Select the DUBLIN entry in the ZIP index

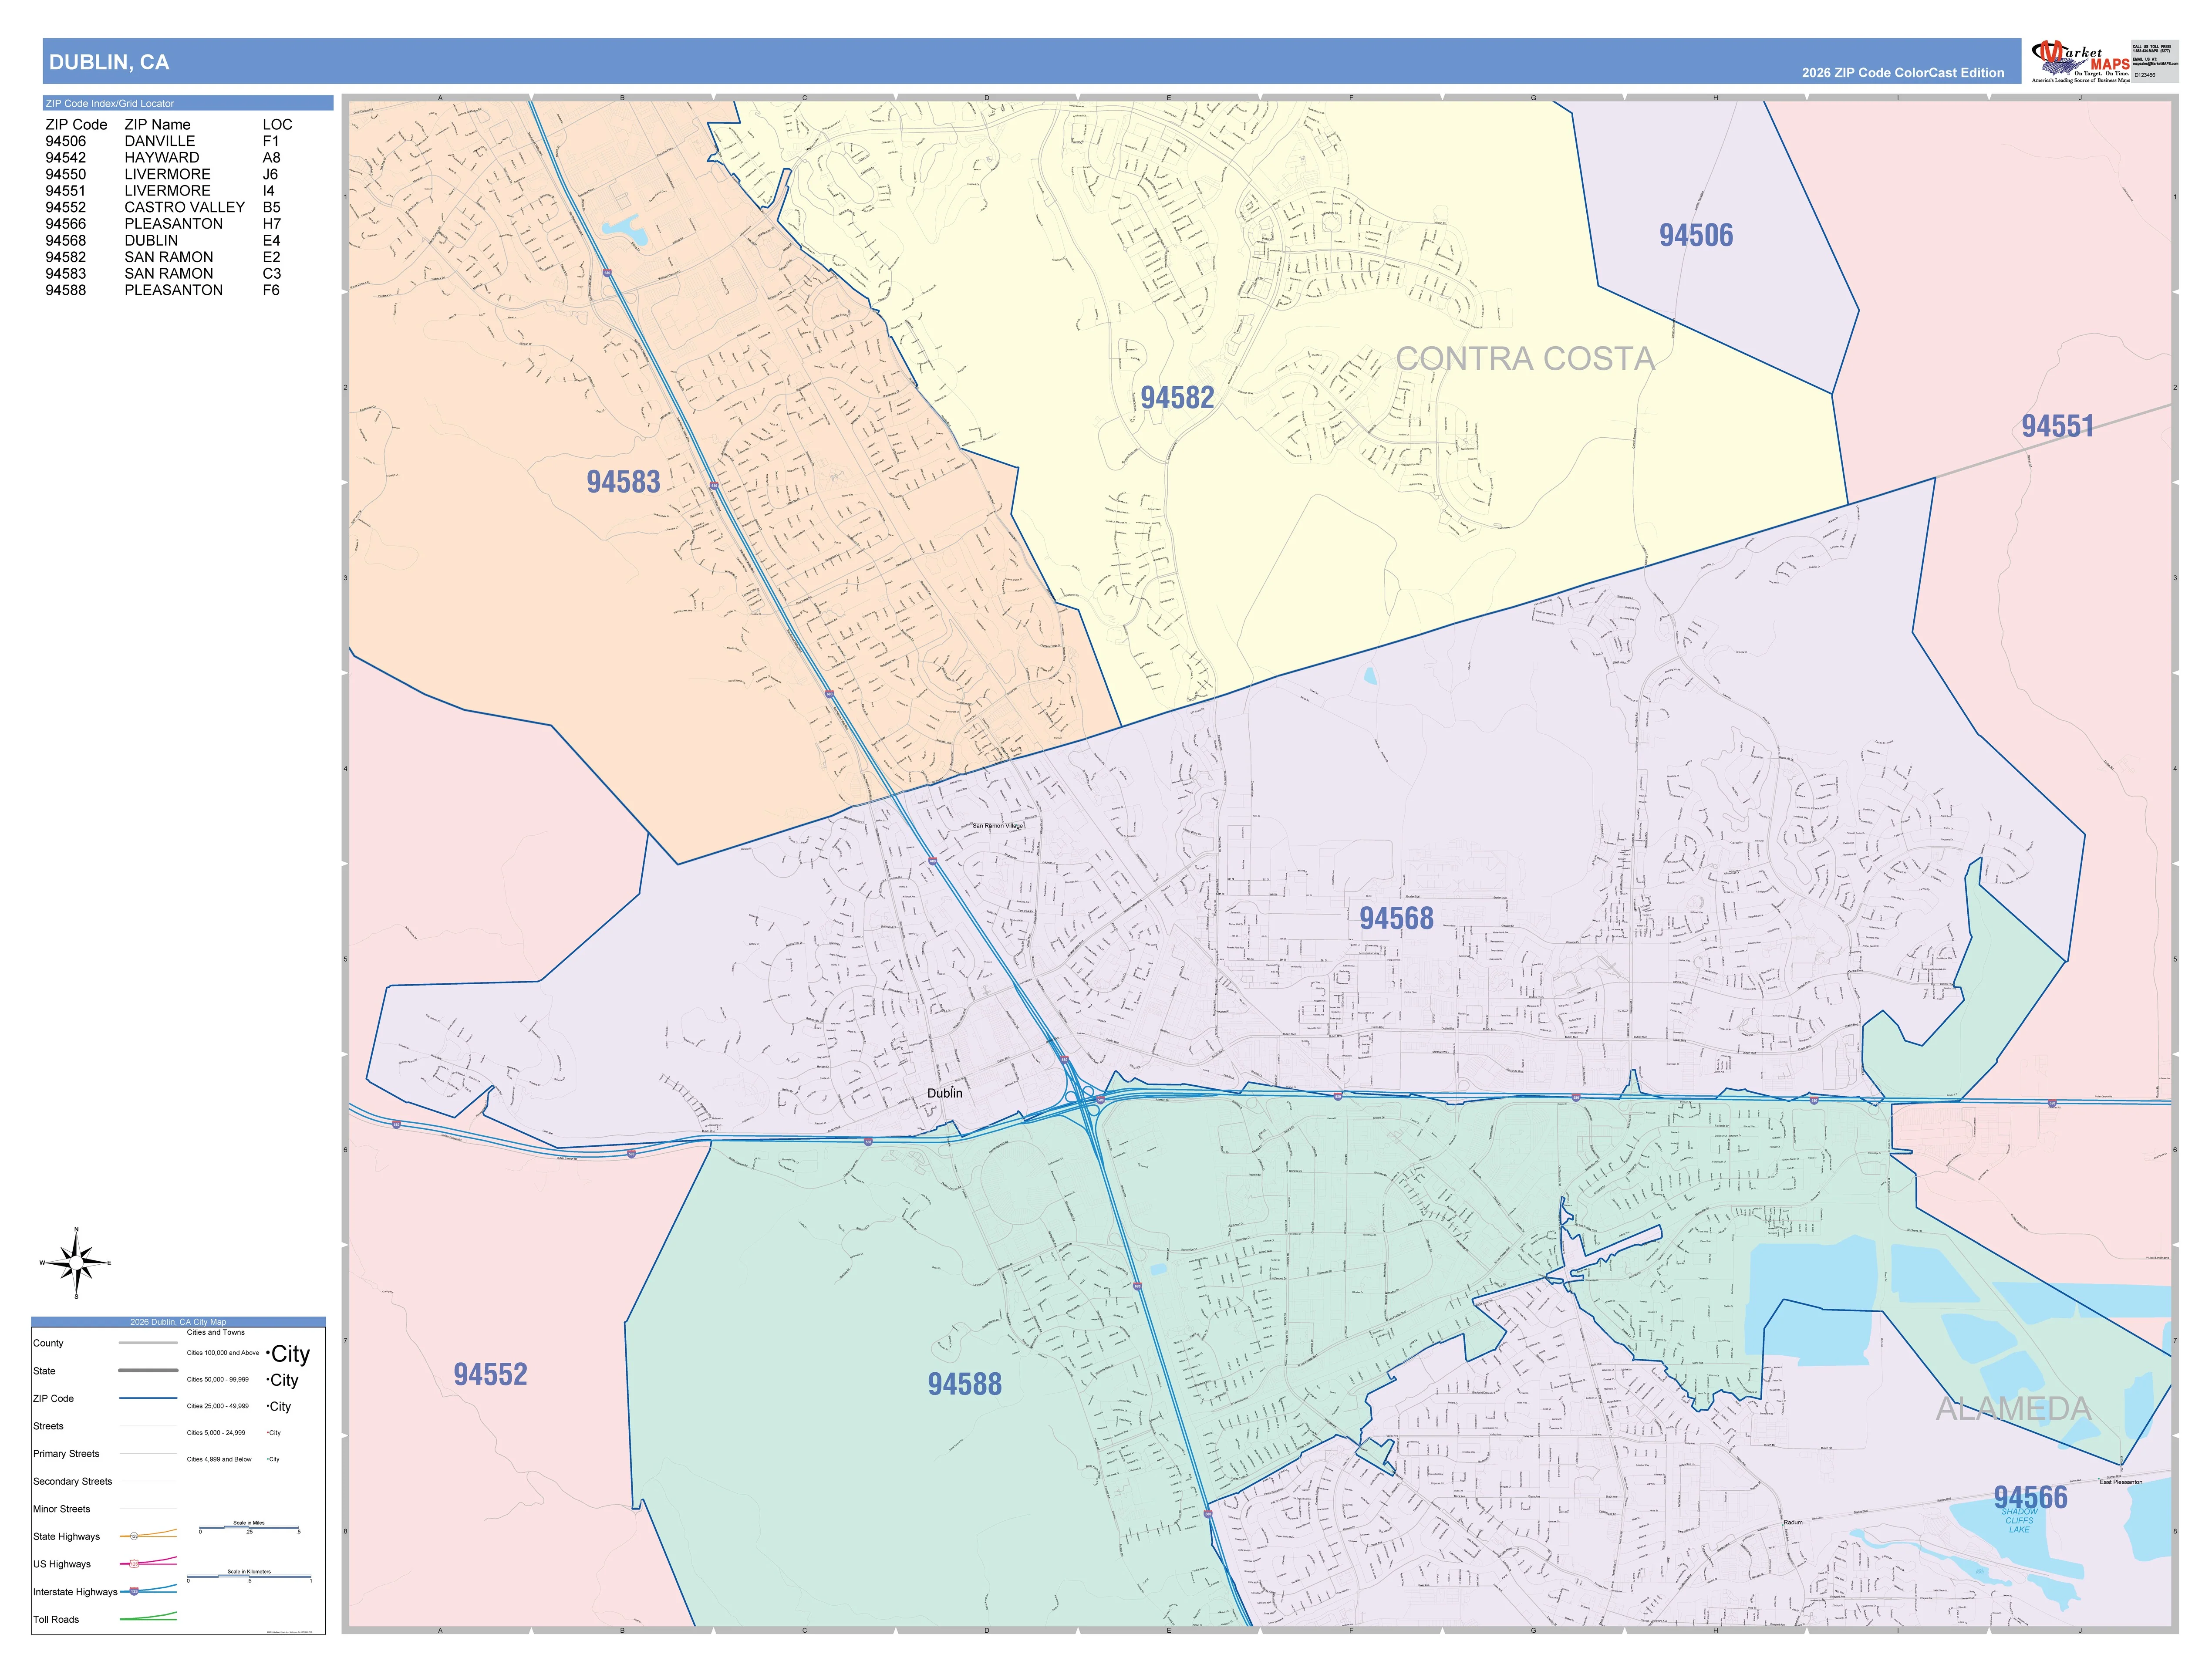click(152, 240)
